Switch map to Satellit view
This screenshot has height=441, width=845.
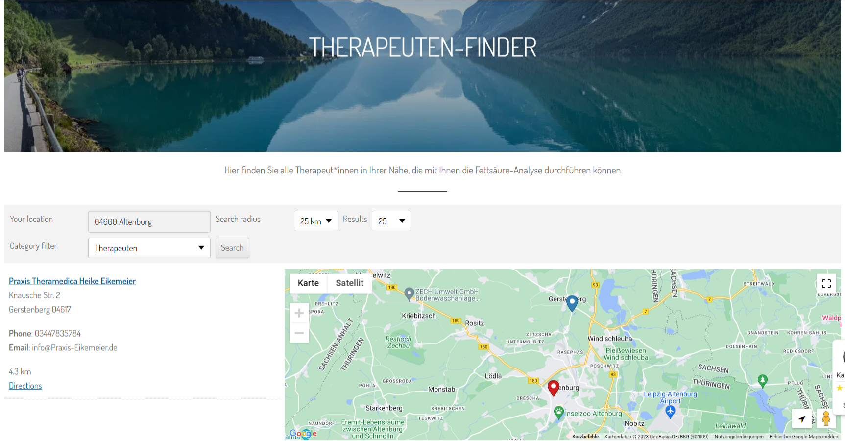349,283
